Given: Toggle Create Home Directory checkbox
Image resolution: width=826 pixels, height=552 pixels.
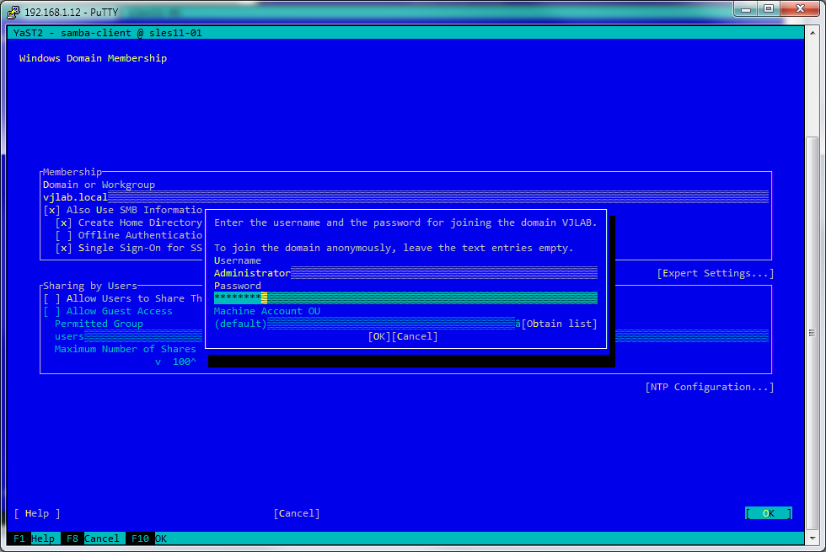Looking at the screenshot, I should (x=64, y=222).
